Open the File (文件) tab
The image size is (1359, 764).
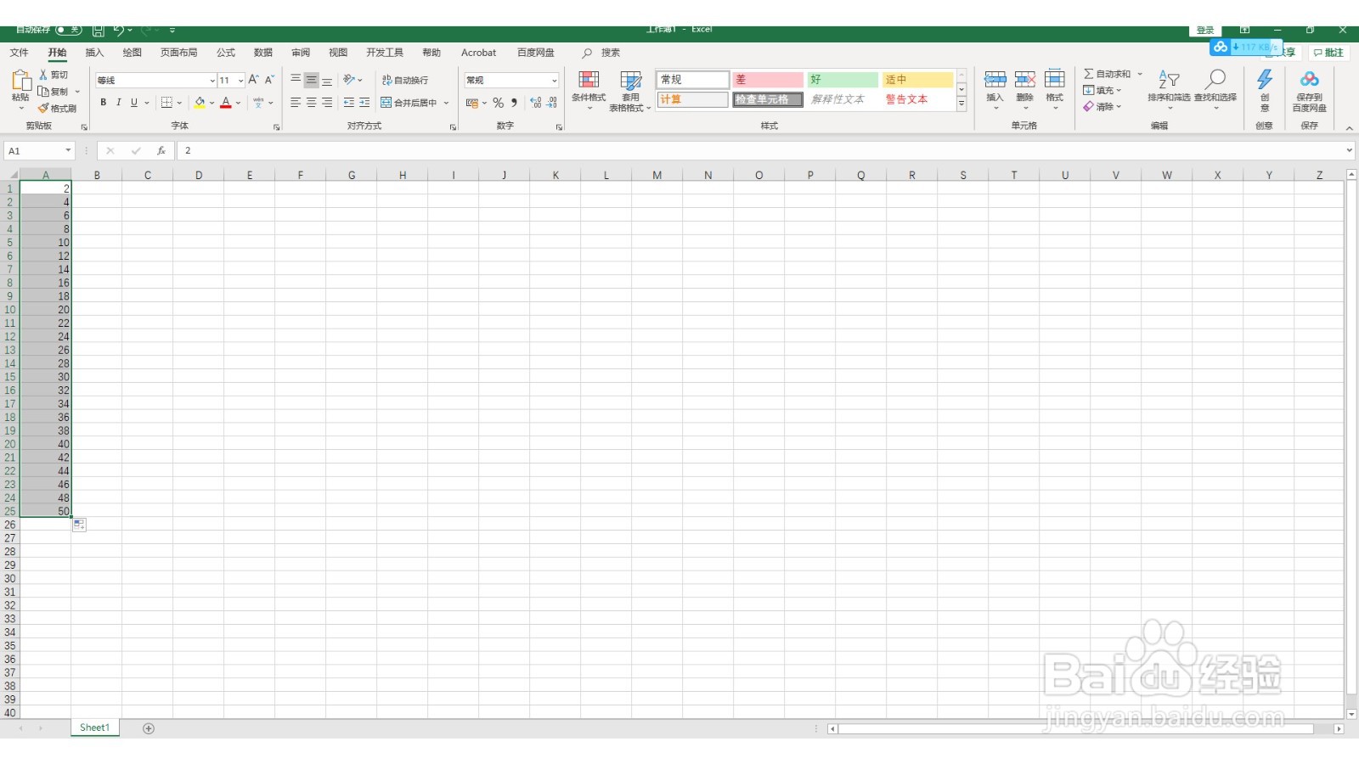click(x=20, y=53)
